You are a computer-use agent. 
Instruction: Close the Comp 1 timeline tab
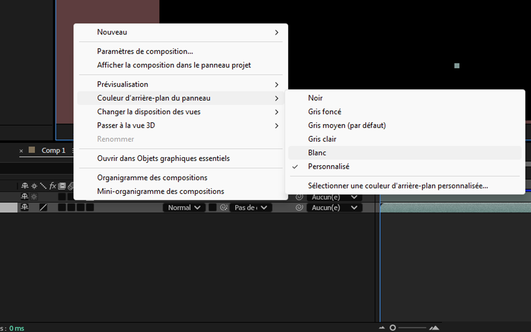click(x=21, y=151)
